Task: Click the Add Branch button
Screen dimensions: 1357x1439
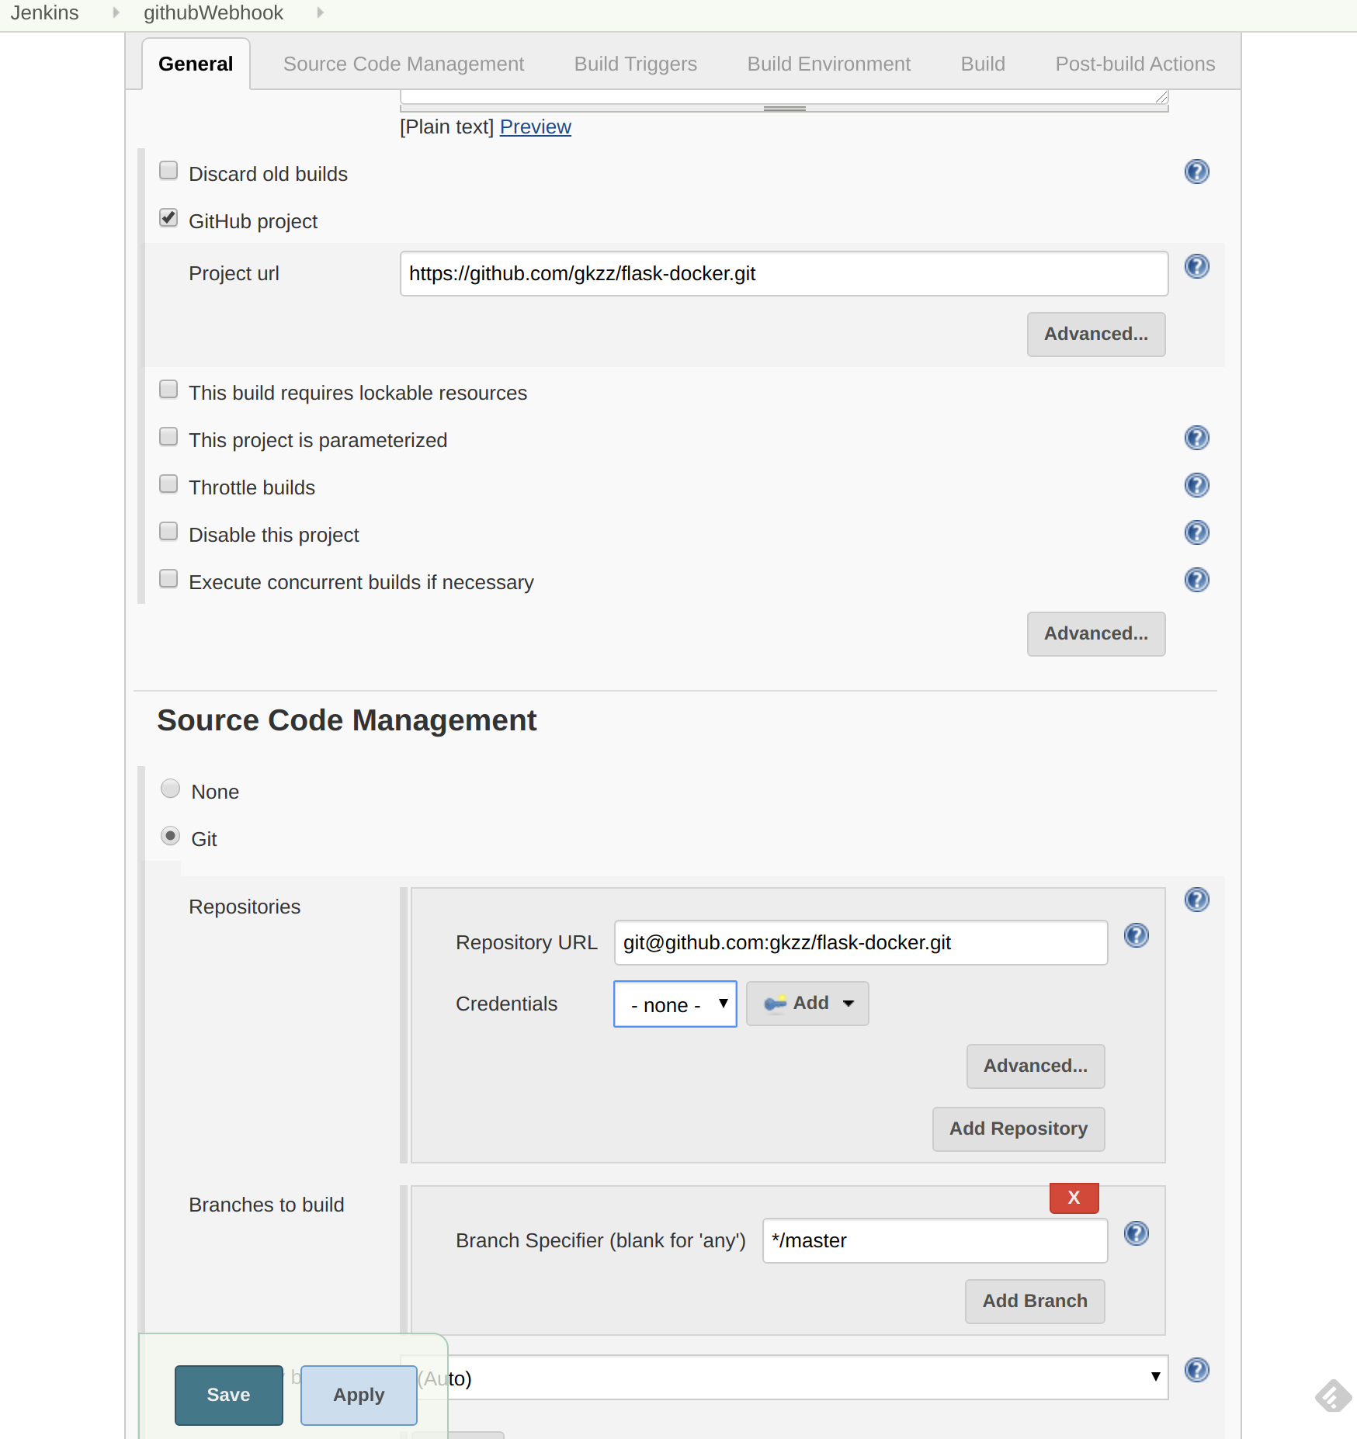Action: (1034, 1301)
